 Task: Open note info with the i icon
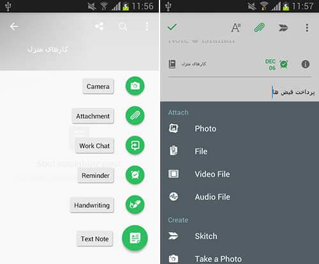(306, 64)
